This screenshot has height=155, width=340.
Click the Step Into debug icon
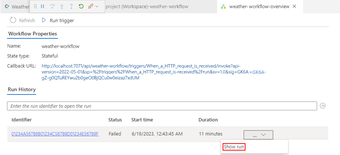62,7
